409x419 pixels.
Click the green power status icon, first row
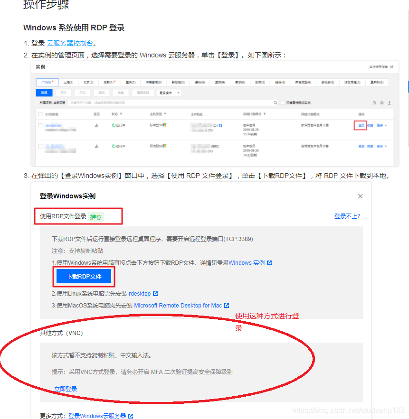click(x=114, y=125)
